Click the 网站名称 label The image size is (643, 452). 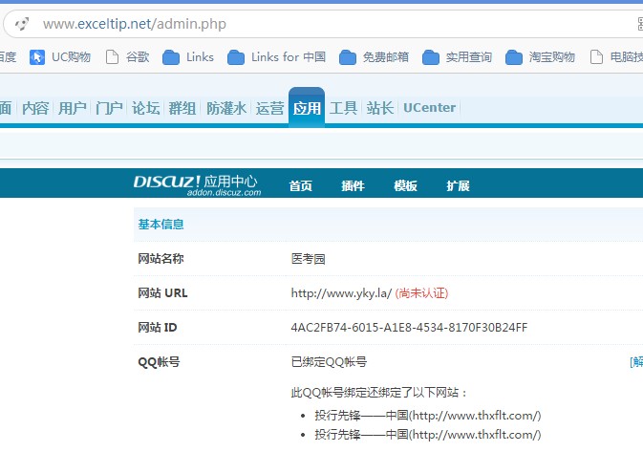point(161,259)
